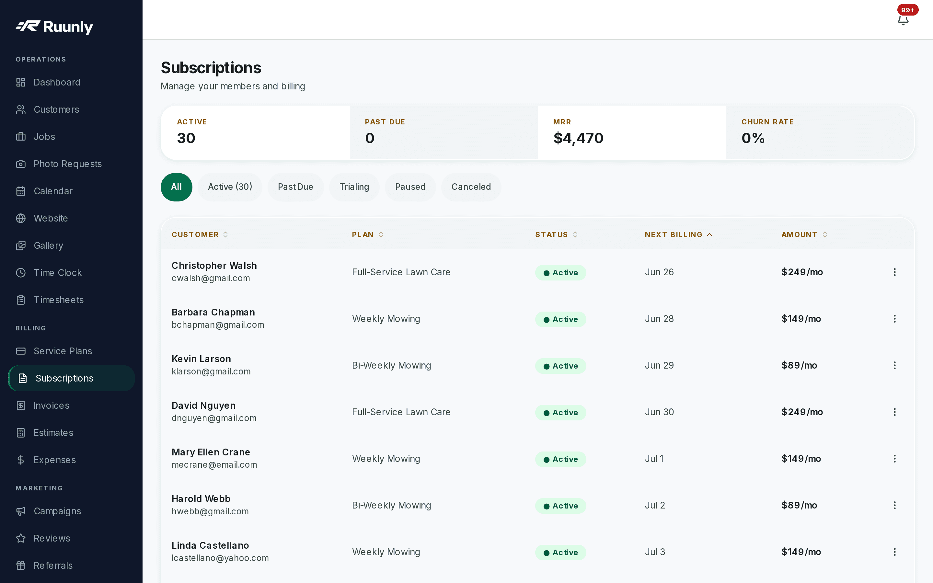
Task: Toggle Next Billing sort direction
Action: pyautogui.click(x=678, y=234)
